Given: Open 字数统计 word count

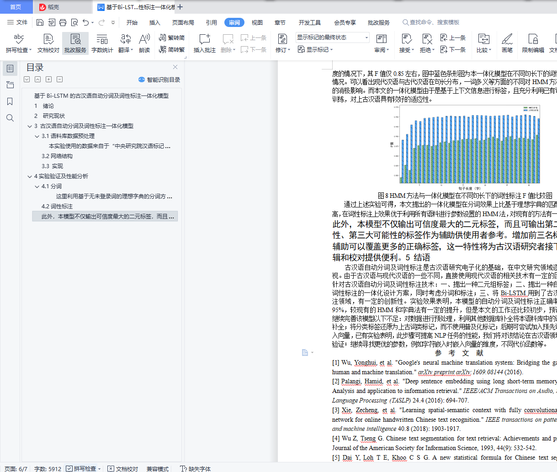Looking at the screenshot, I should click(102, 43).
